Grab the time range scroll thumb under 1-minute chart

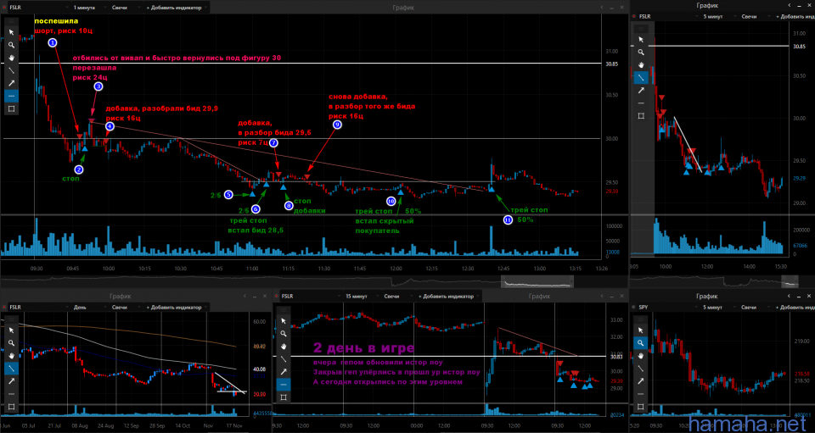click(x=537, y=281)
